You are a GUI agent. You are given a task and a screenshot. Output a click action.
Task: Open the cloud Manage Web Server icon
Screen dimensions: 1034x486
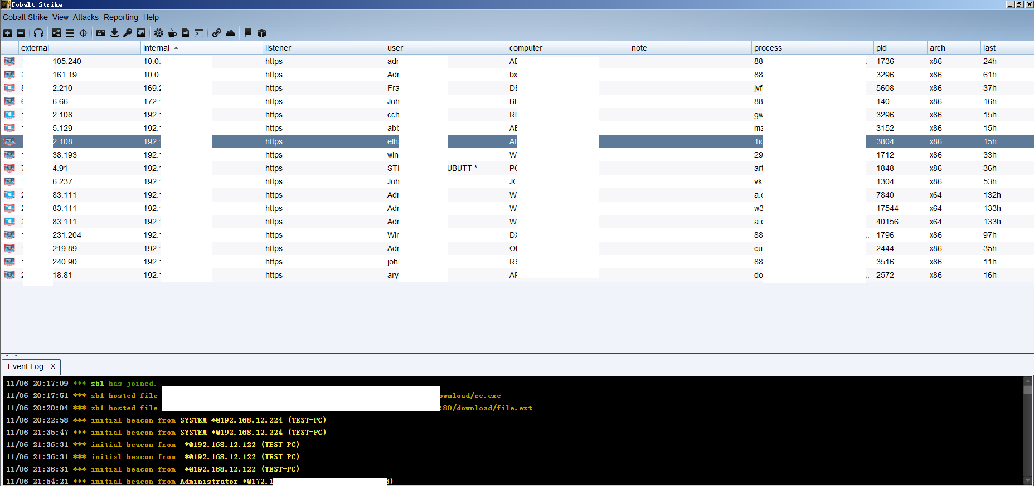[230, 33]
